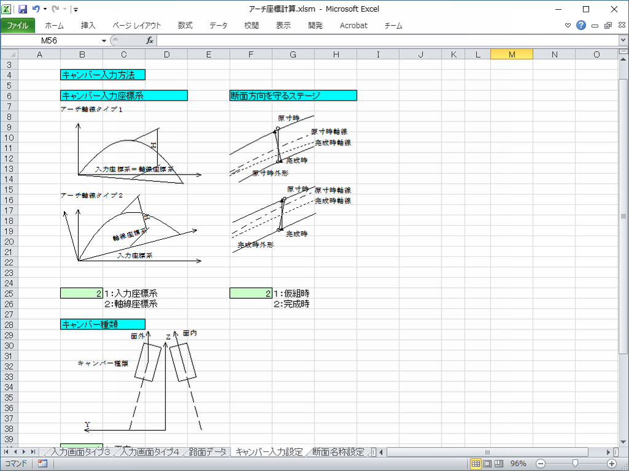This screenshot has height=471, width=629.
Task: Switch to Normal view in status bar
Action: click(475, 464)
